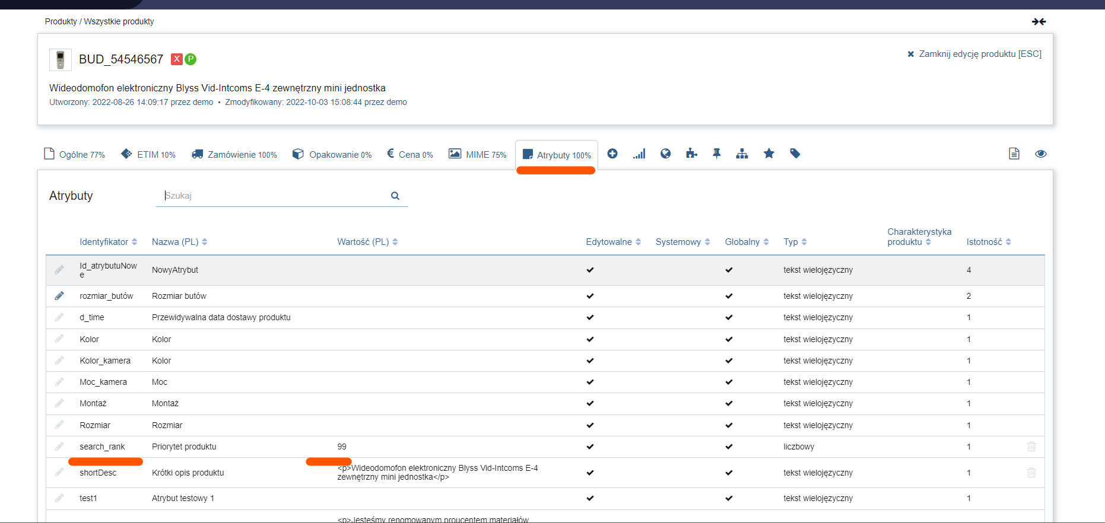Click pencil icon for shortDesc row

pyautogui.click(x=59, y=473)
